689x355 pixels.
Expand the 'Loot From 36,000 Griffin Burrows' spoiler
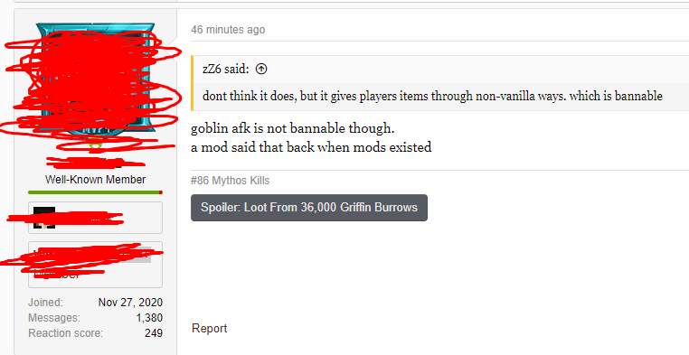[x=309, y=208]
